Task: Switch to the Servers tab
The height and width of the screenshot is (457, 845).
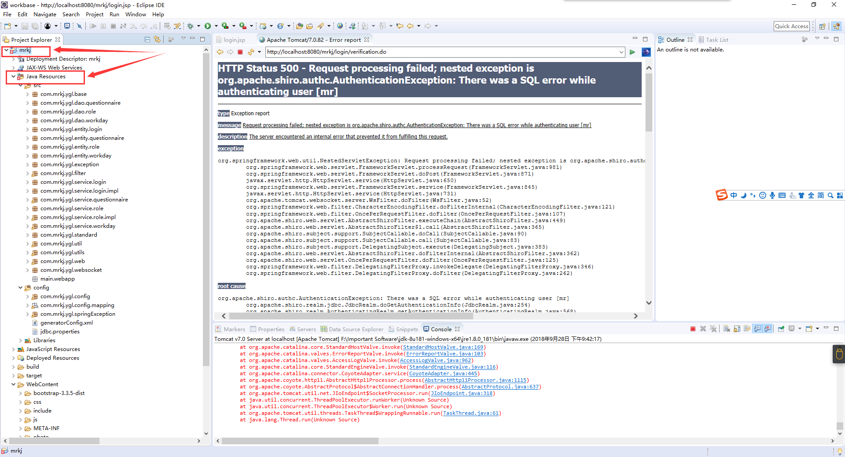Action: [302, 329]
